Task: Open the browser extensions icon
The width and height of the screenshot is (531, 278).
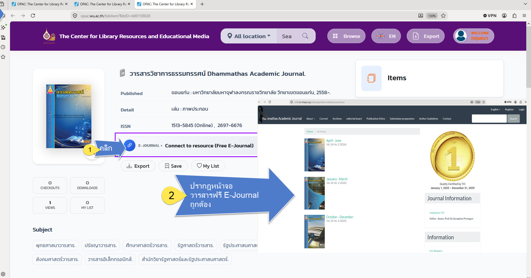Action: tap(514, 16)
